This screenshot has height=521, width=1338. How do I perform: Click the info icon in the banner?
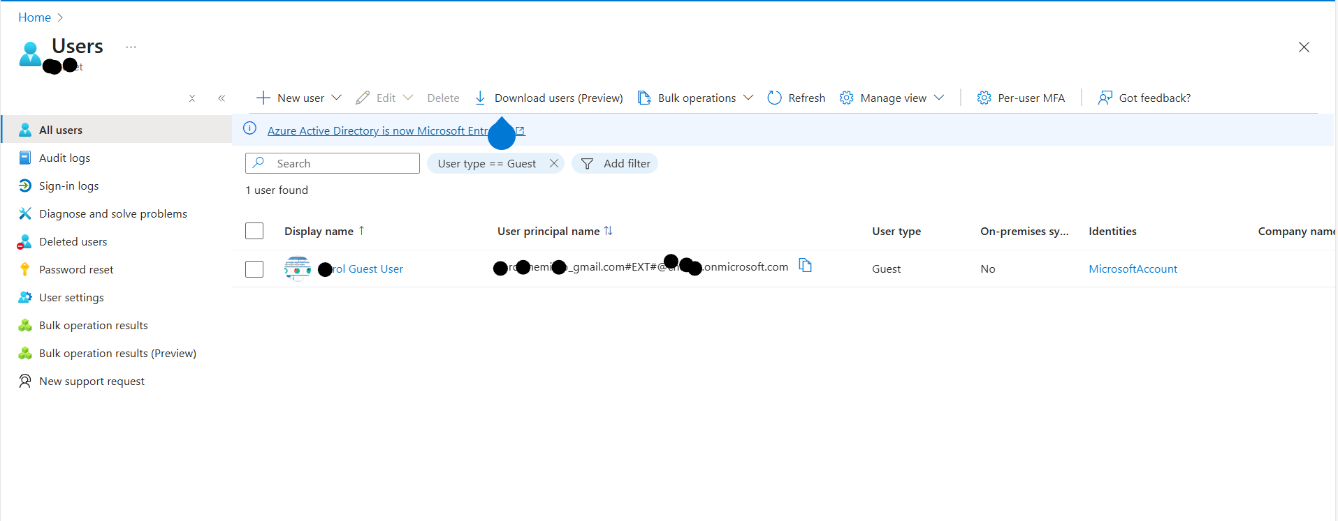(249, 128)
